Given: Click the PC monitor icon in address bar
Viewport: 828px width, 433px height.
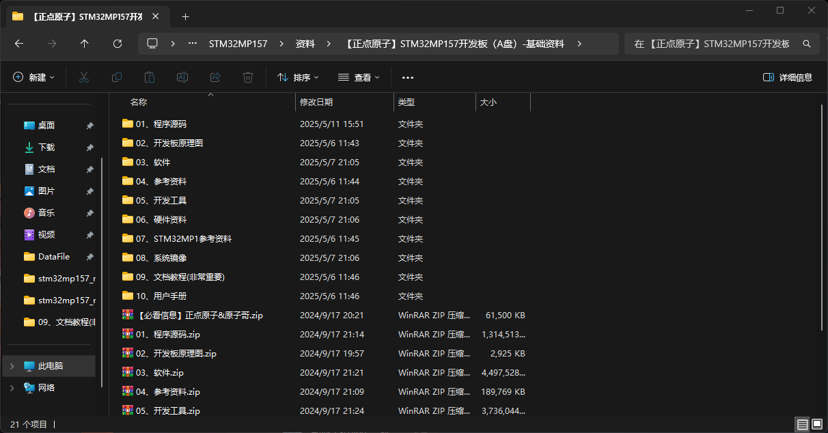Looking at the screenshot, I should click(x=152, y=44).
